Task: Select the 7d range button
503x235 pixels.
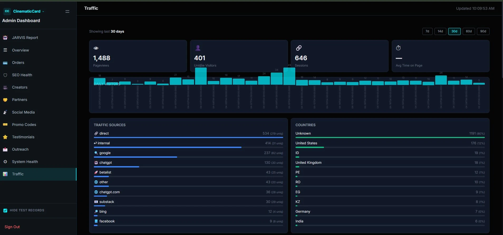Action: click(427, 31)
